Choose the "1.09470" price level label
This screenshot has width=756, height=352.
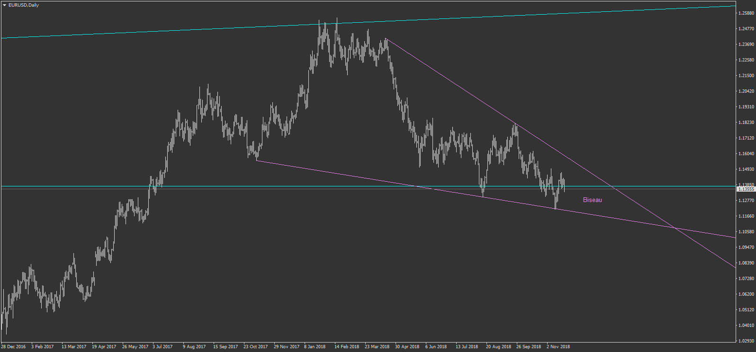[746, 247]
